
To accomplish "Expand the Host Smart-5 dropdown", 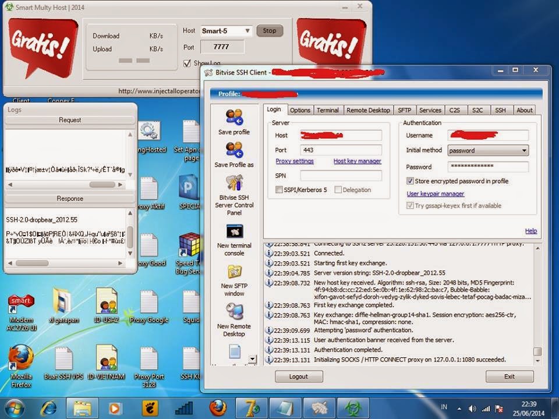I will pyautogui.click(x=247, y=31).
